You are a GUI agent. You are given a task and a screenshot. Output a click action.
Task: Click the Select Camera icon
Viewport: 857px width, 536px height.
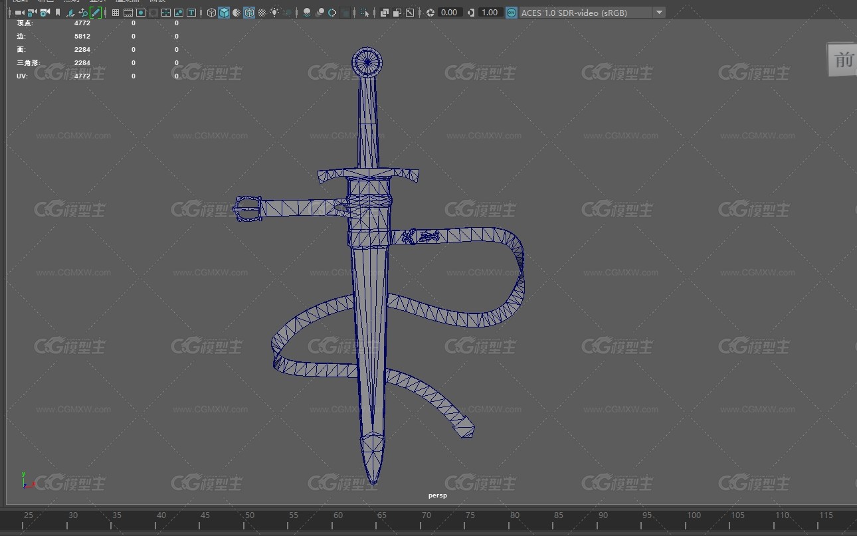pyautogui.click(x=19, y=13)
